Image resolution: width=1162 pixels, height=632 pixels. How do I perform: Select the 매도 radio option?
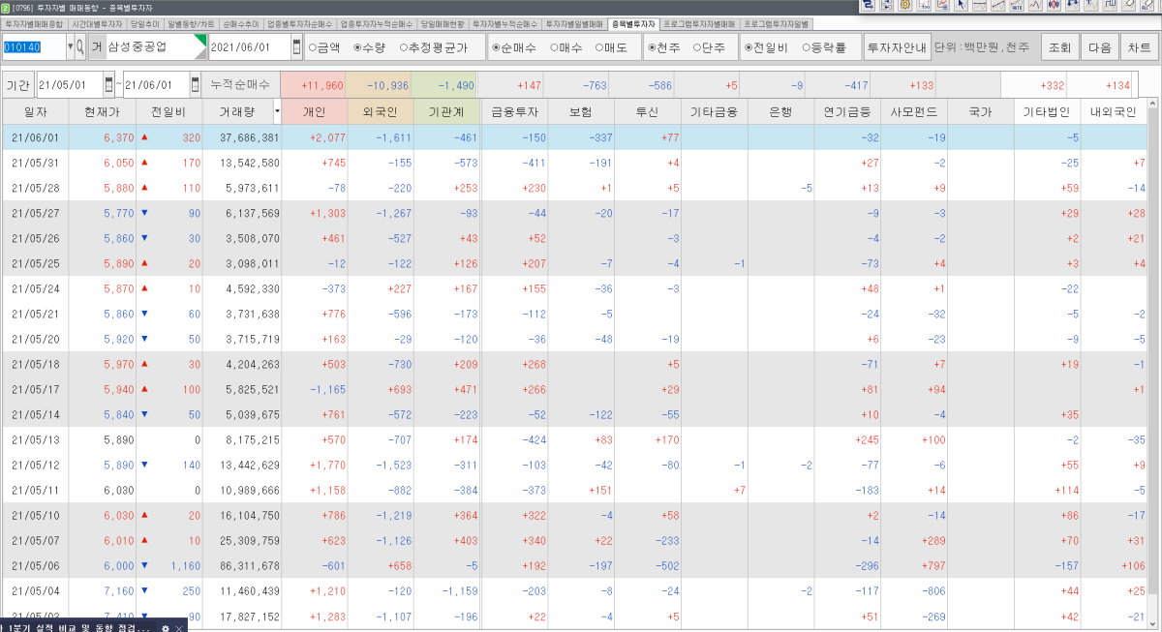[x=610, y=46]
